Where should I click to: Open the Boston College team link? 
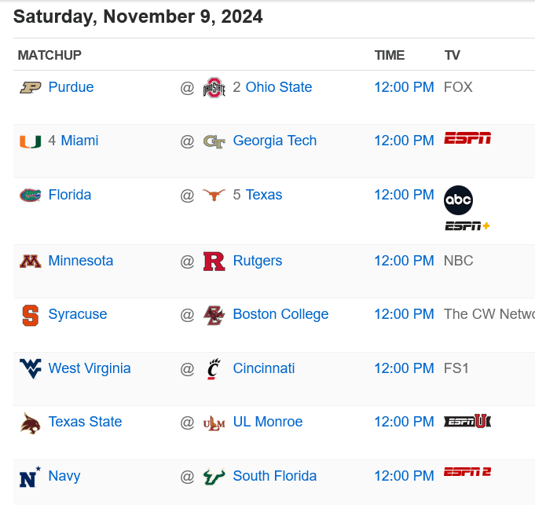click(x=280, y=314)
